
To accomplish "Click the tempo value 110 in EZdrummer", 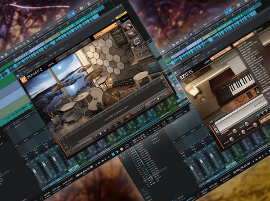I will [x=121, y=121].
